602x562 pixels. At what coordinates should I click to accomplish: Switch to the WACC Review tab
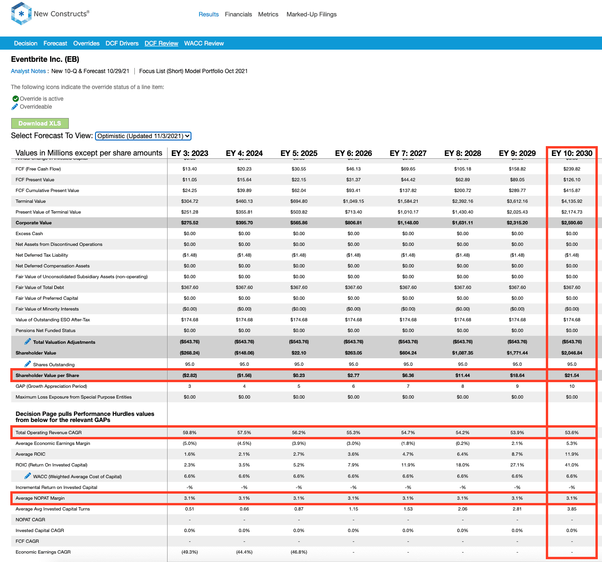(x=204, y=43)
